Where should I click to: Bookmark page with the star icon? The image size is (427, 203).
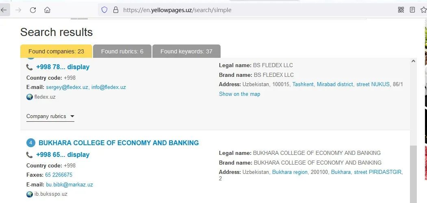coord(423,10)
